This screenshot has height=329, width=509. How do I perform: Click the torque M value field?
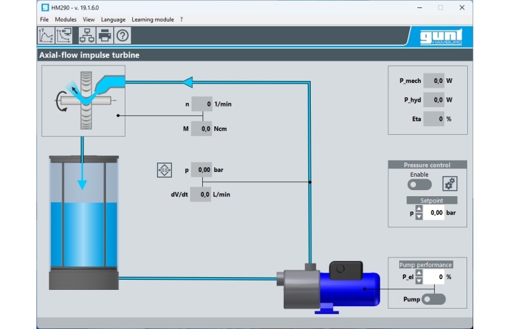pyautogui.click(x=202, y=129)
